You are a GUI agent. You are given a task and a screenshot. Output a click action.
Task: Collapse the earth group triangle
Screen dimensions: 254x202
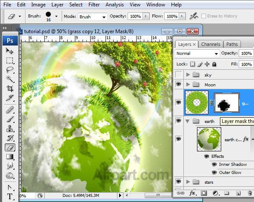[x=188, y=121]
